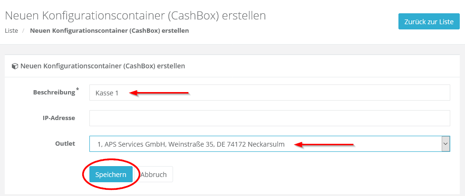The height and width of the screenshot is (196, 465).
Task: Select the panel header title text
Action: pyautogui.click(x=102, y=66)
